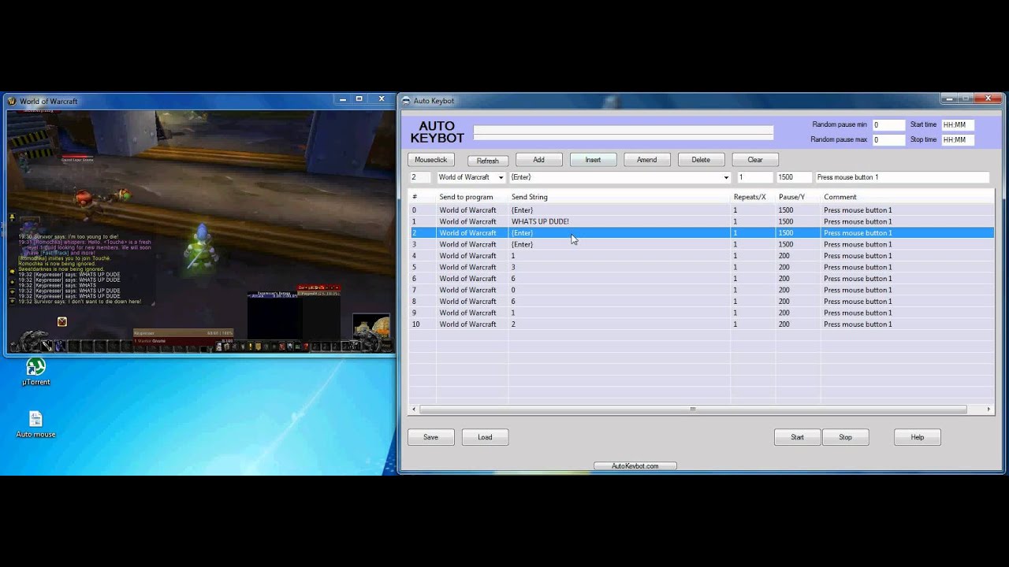Viewport: 1009px width, 567px height.
Task: Select the WHATS UP DUDE! row
Action: coord(701,221)
